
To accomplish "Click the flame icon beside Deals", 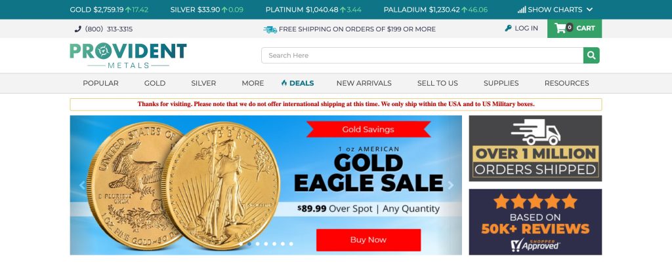I will pos(283,83).
